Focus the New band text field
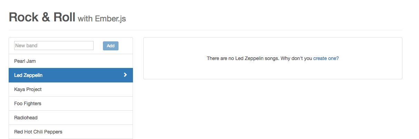419x139 pixels. [54, 46]
